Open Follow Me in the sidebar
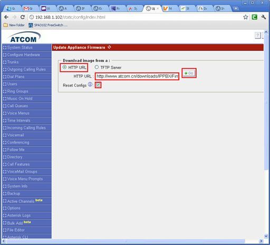Screen dimensions: 270x245 tap(27, 150)
